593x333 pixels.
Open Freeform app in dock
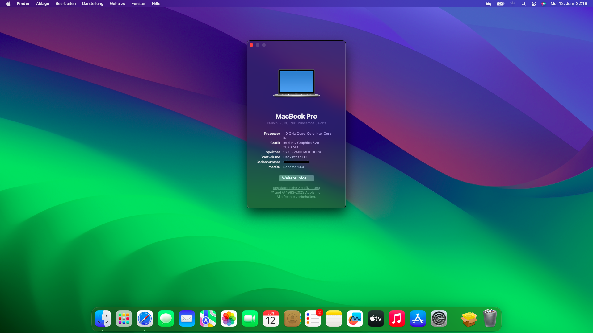tap(355, 319)
